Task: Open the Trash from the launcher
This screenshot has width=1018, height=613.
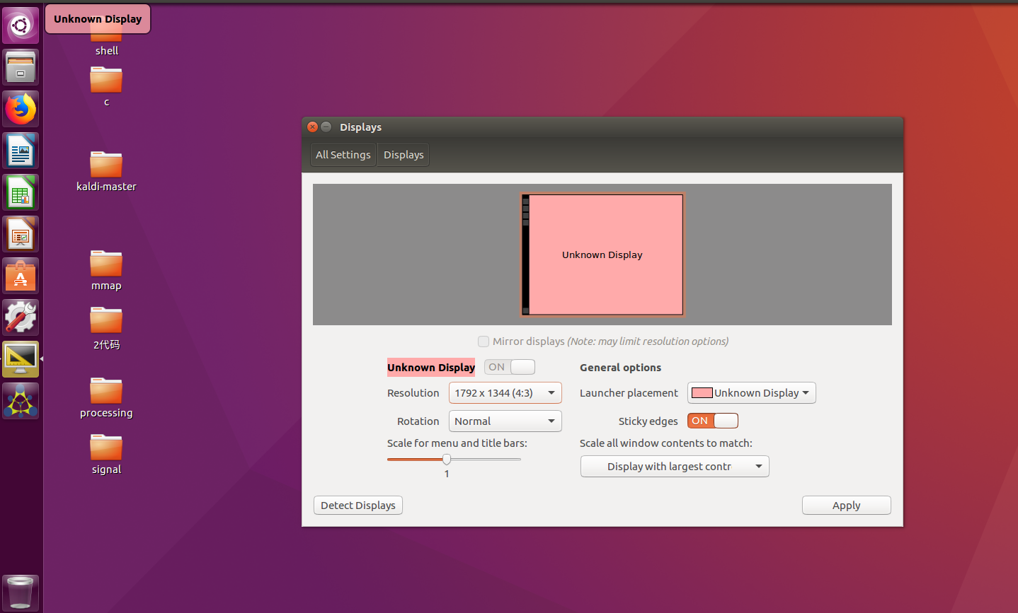Action: (x=21, y=592)
